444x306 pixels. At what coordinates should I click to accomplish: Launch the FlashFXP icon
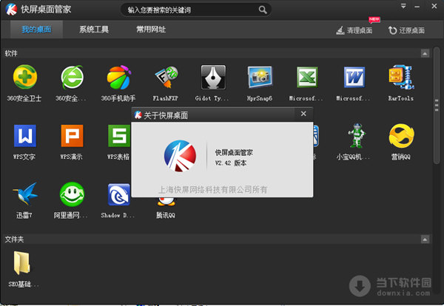pos(166,77)
